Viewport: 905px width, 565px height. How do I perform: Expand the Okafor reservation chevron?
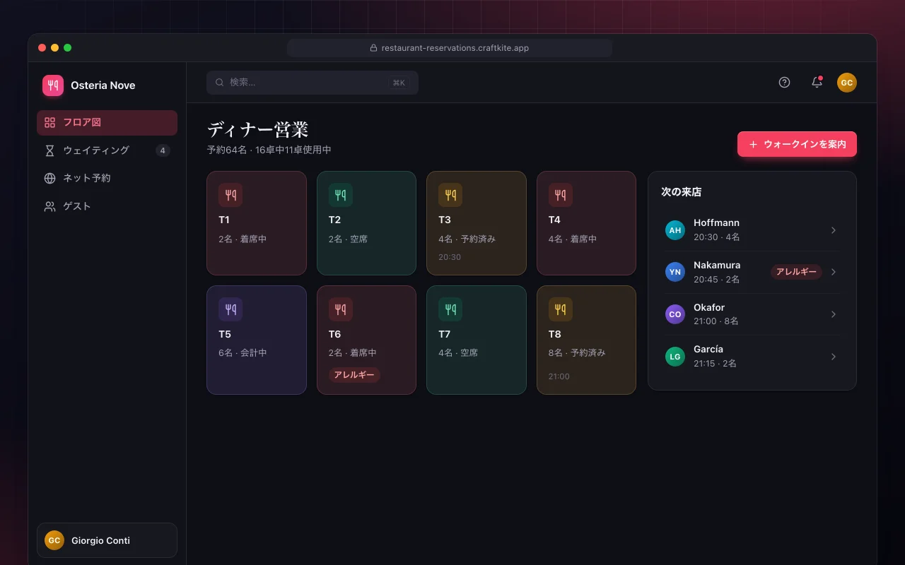click(x=834, y=314)
